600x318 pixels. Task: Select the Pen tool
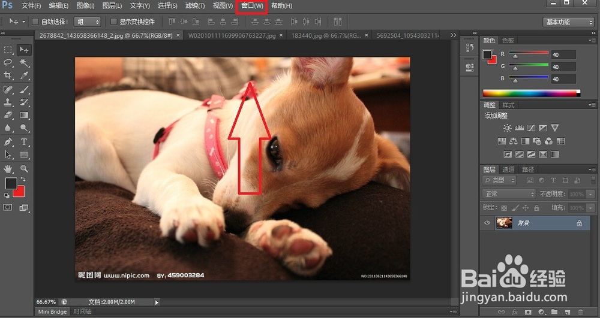click(8, 142)
